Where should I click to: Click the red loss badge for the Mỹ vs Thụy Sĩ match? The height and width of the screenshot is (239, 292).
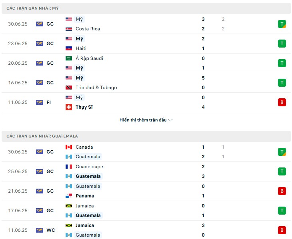282,102
